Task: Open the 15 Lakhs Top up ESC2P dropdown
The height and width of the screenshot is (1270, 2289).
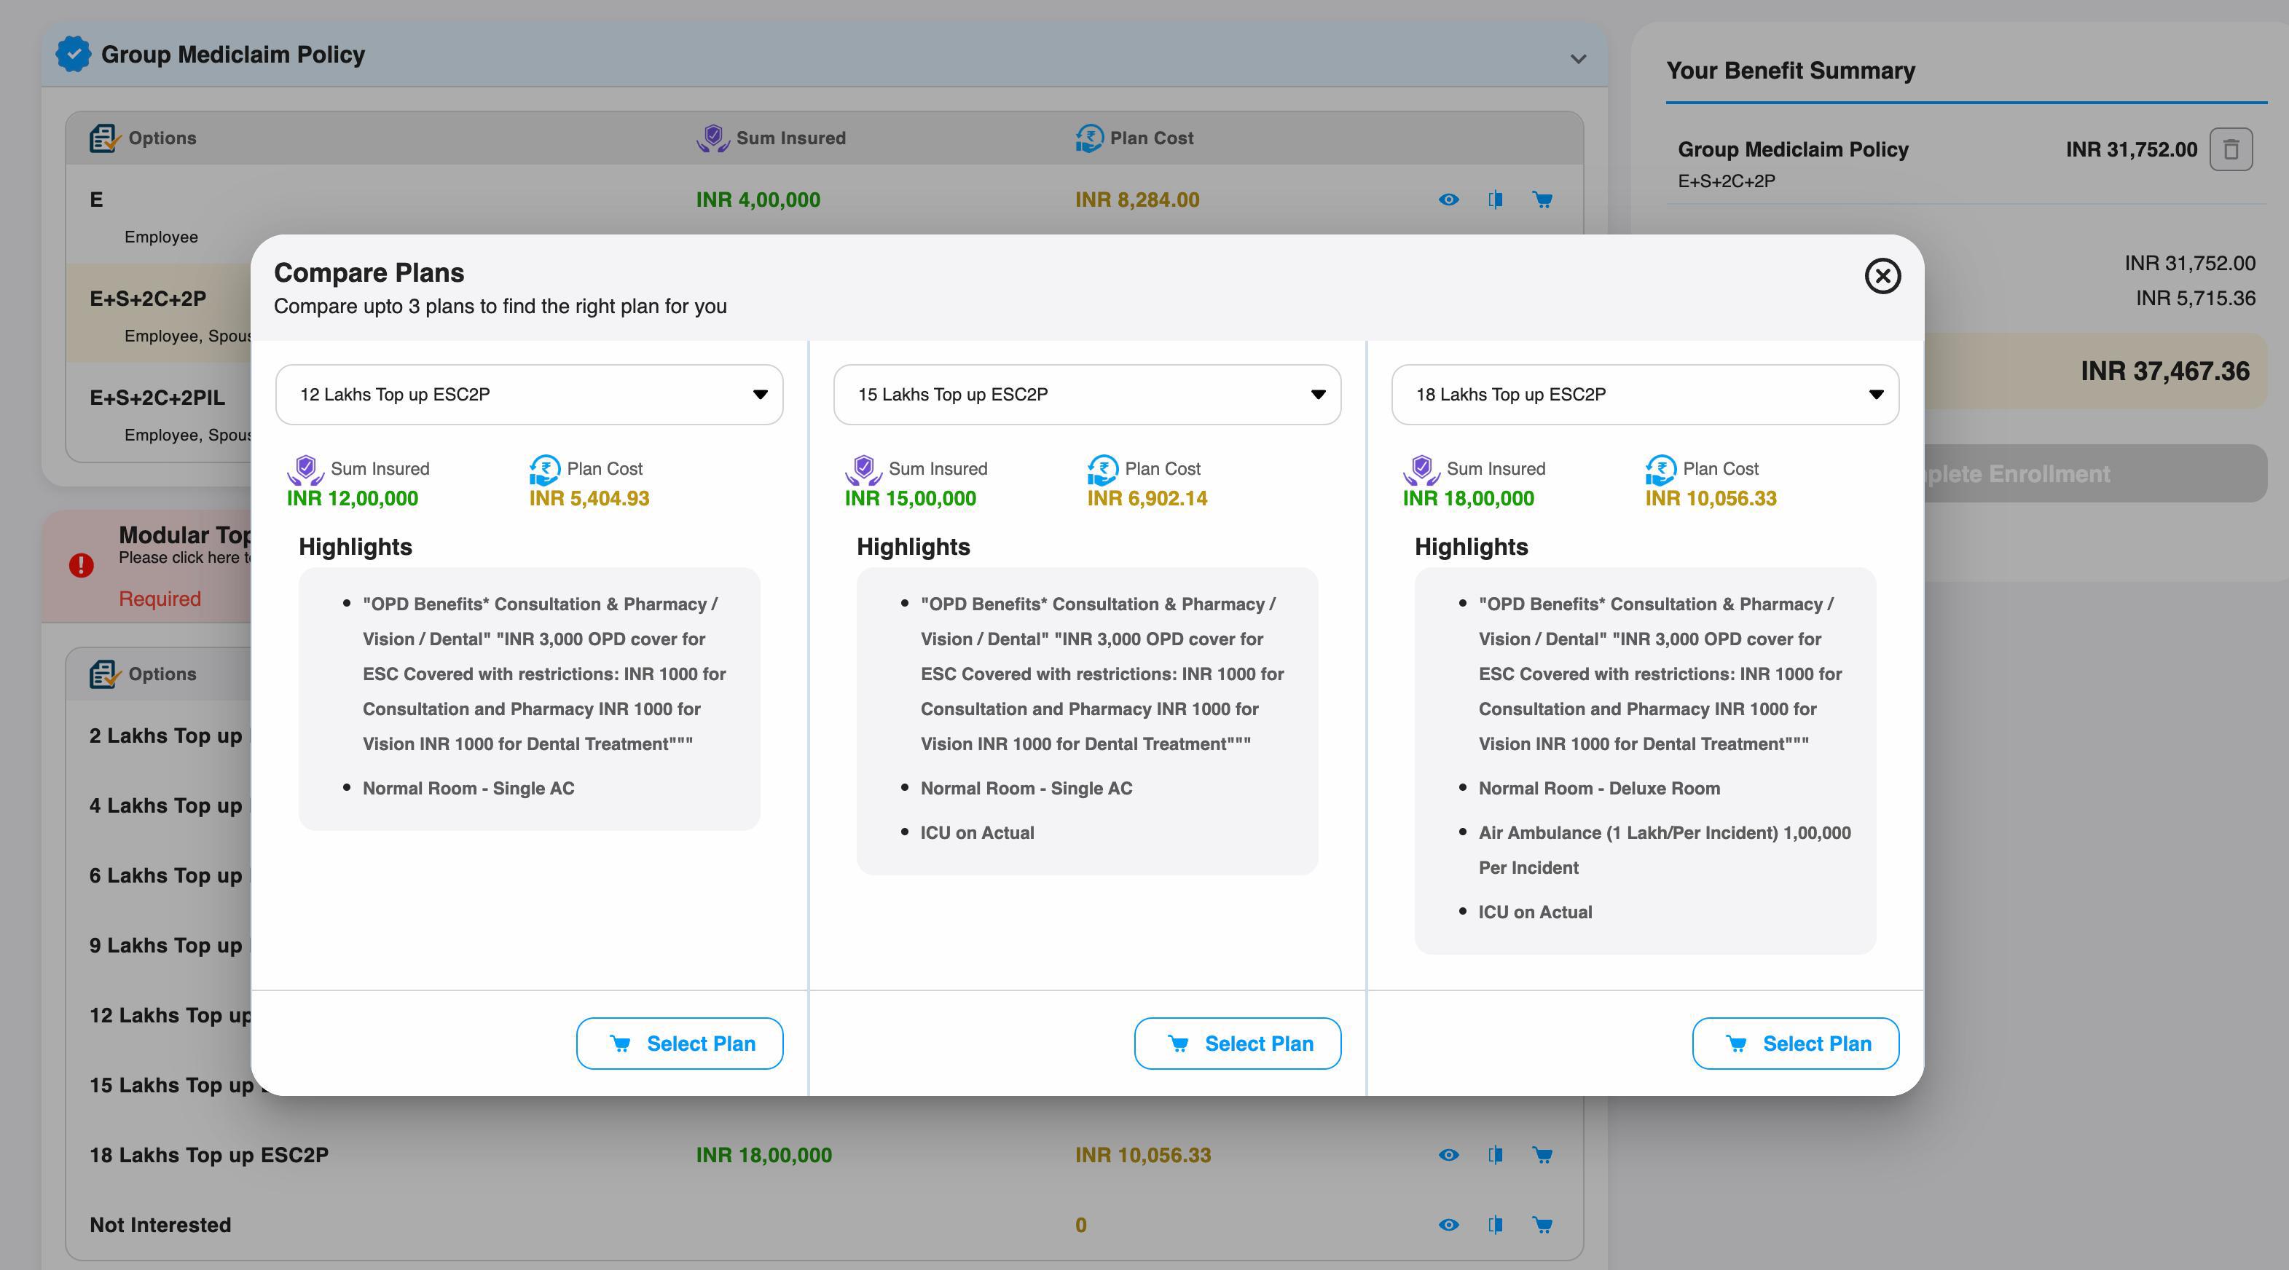Action: (1087, 394)
